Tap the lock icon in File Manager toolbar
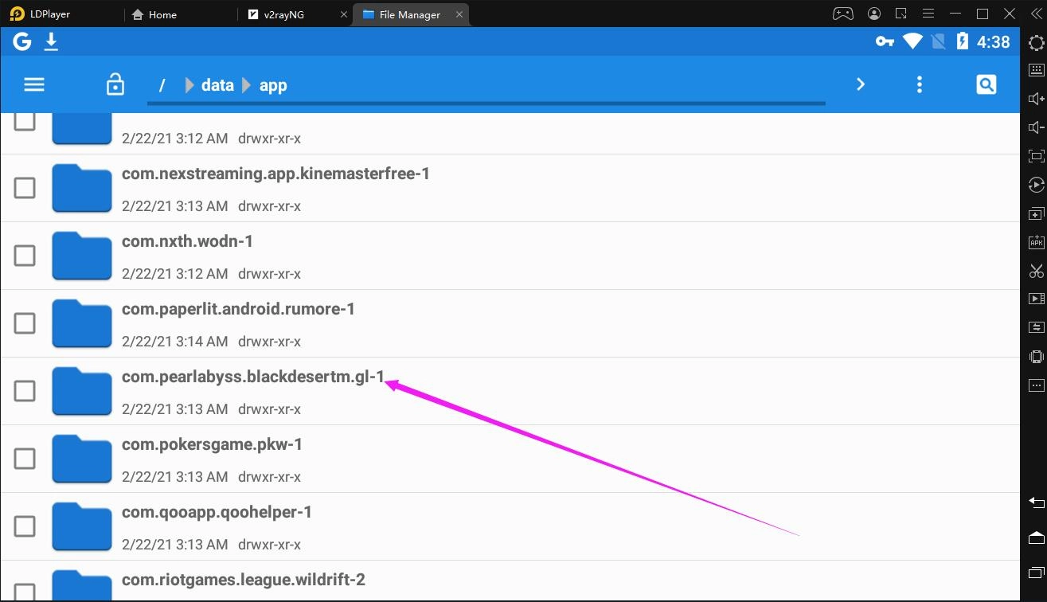This screenshot has height=602, width=1047. pyautogui.click(x=115, y=84)
